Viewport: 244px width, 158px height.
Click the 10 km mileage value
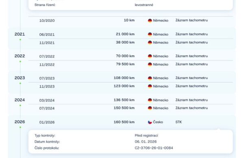[129, 20]
